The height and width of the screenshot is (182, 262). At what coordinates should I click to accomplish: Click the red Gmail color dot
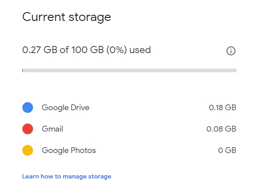point(28,129)
